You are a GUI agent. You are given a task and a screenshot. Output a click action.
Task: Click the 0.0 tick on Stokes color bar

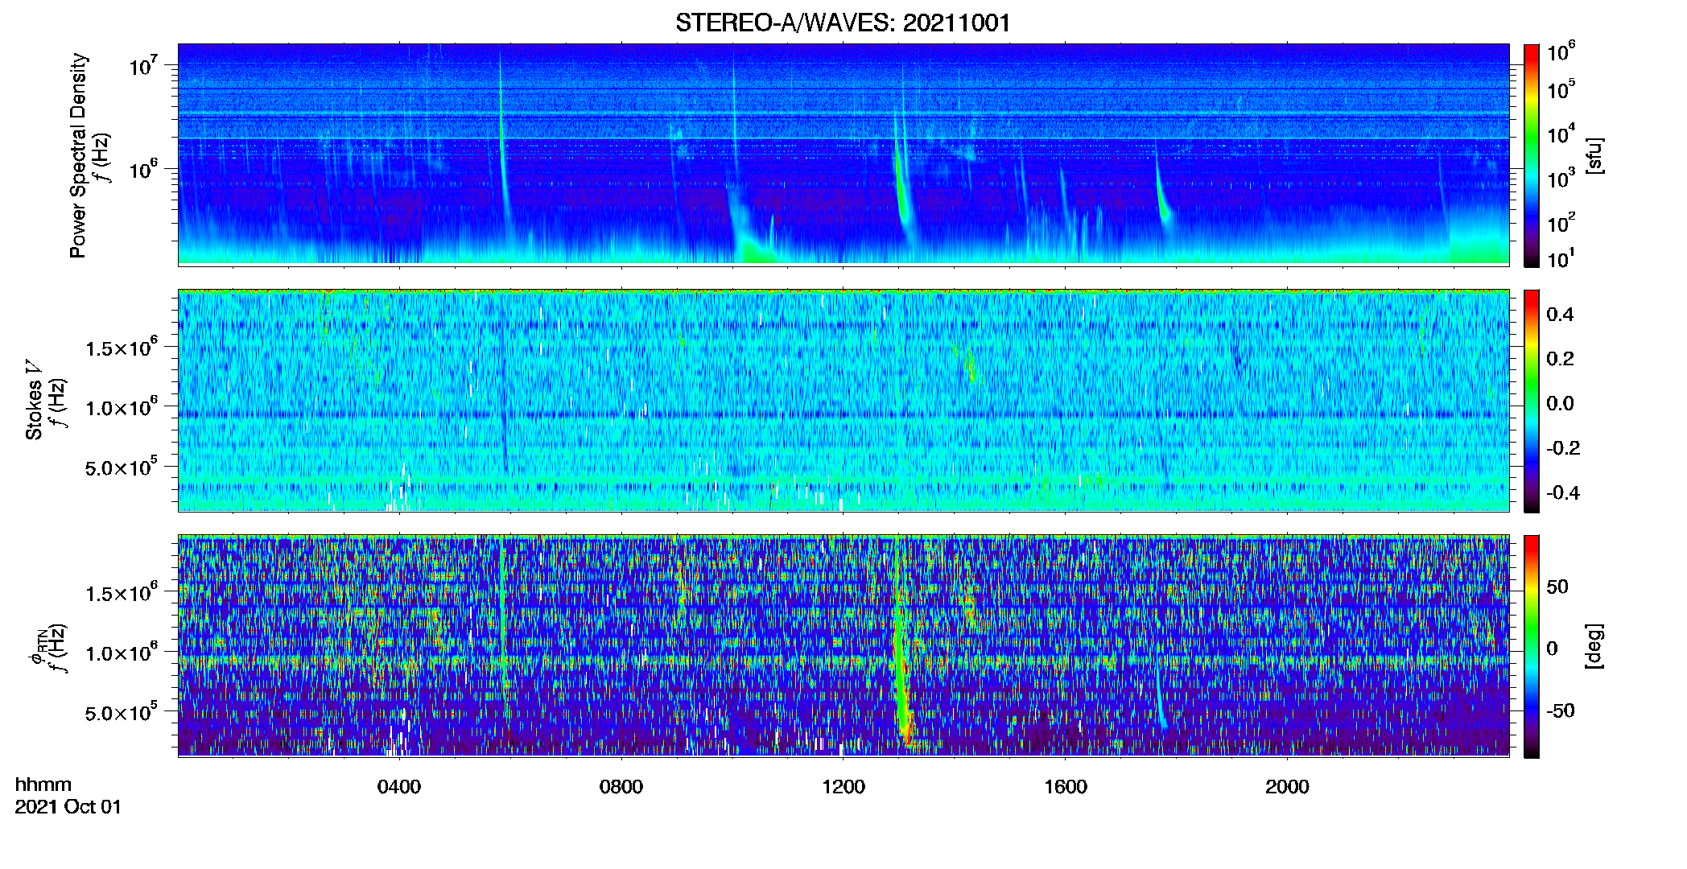(x=1560, y=404)
